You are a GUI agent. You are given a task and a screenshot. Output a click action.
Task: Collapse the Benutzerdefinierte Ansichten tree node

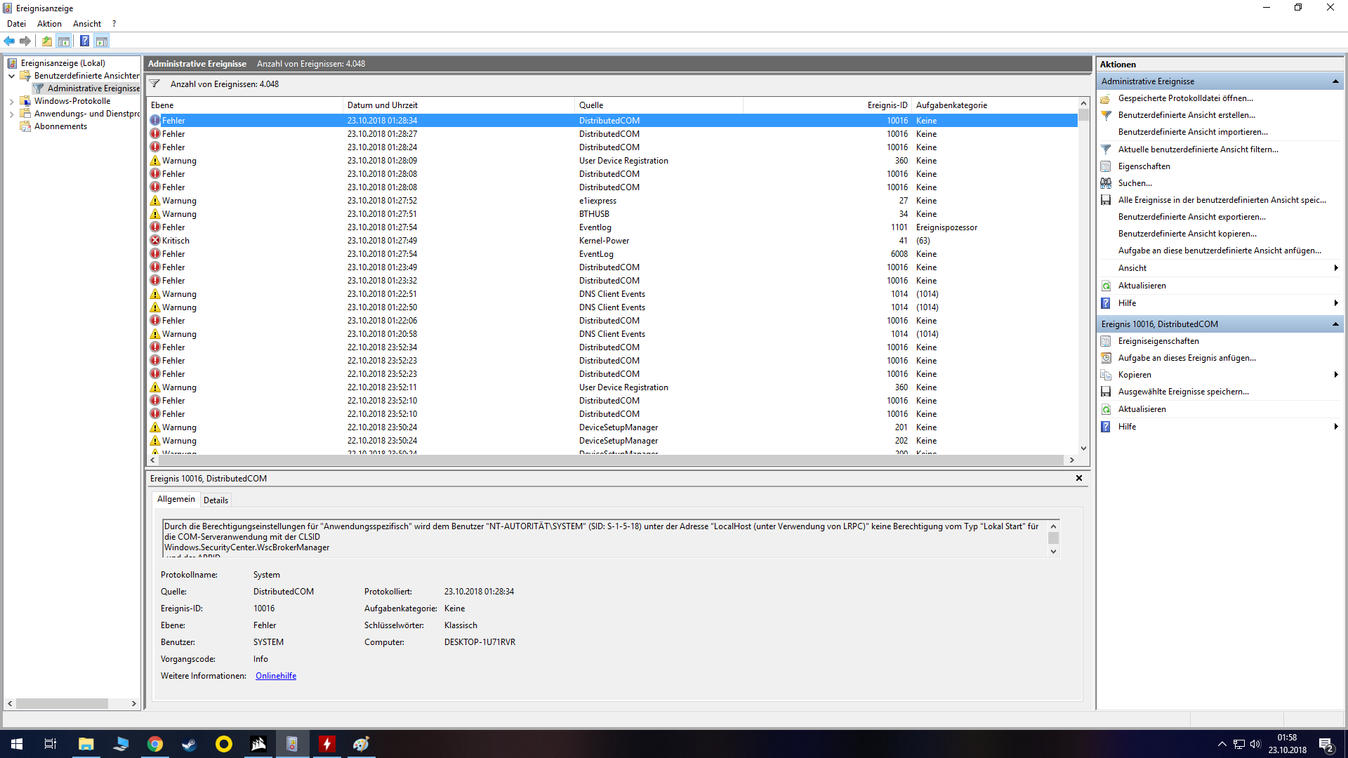pos(11,76)
